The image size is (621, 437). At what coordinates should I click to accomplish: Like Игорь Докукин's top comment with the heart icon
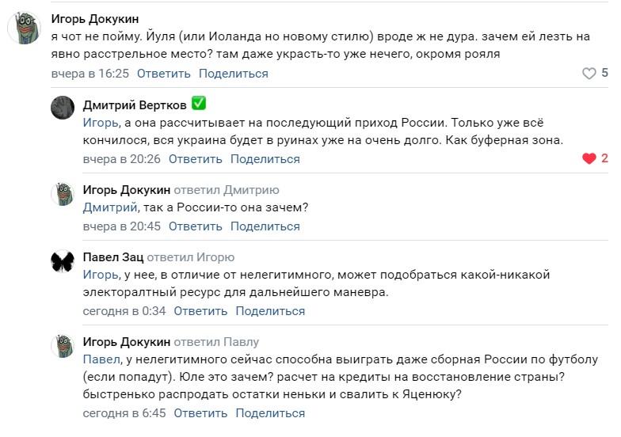click(x=589, y=74)
